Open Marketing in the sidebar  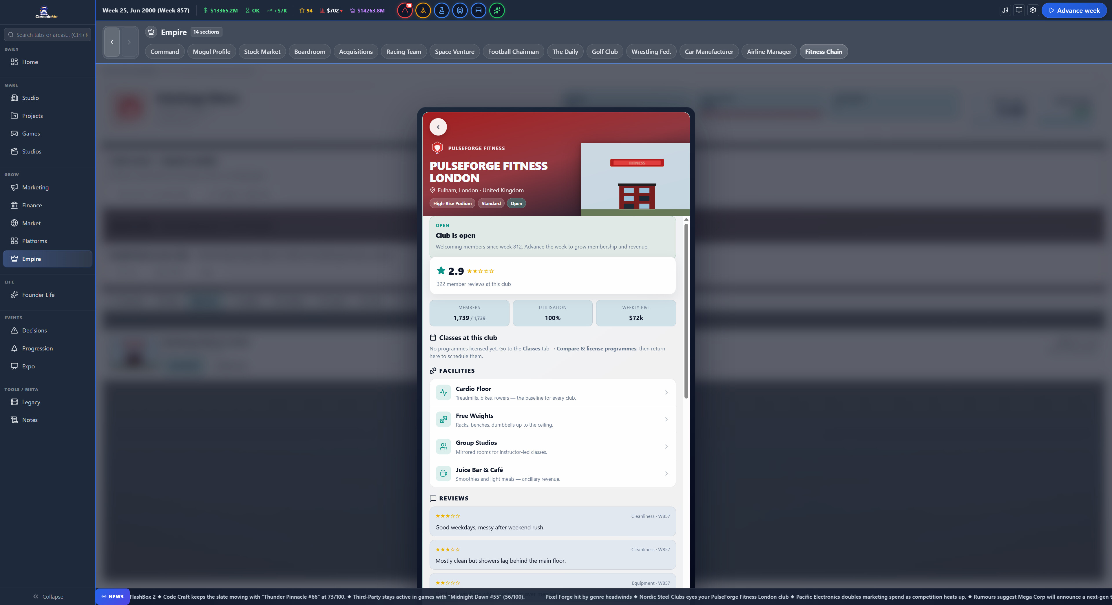pos(48,187)
